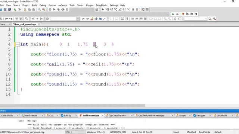Image resolution: width=239 pixels, height=134 pixels.
Task: Click the Build and run icon
Action: [x=58, y=9]
